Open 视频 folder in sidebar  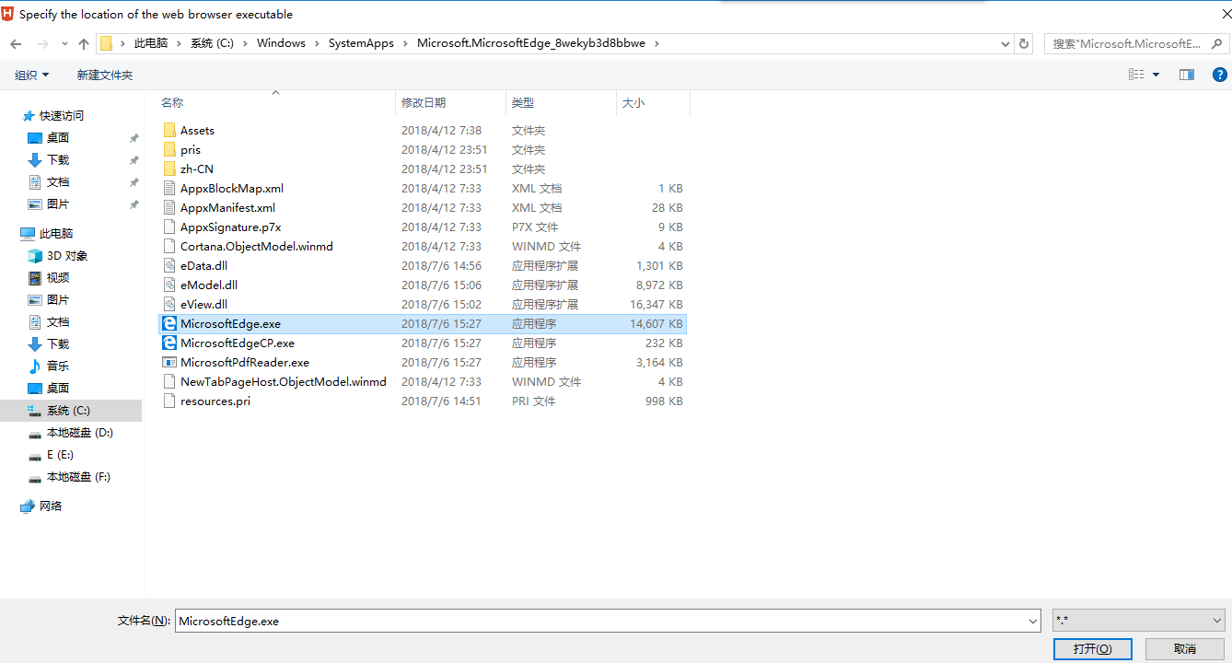point(58,277)
